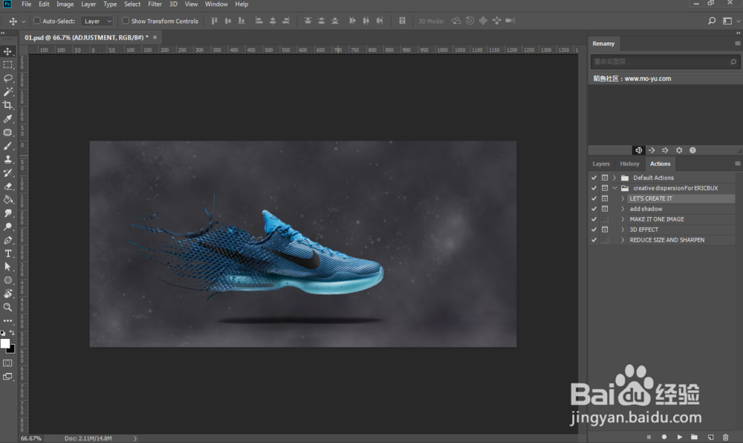The width and height of the screenshot is (743, 443).
Task: Open the Renamy settings gear
Action: pyautogui.click(x=679, y=150)
